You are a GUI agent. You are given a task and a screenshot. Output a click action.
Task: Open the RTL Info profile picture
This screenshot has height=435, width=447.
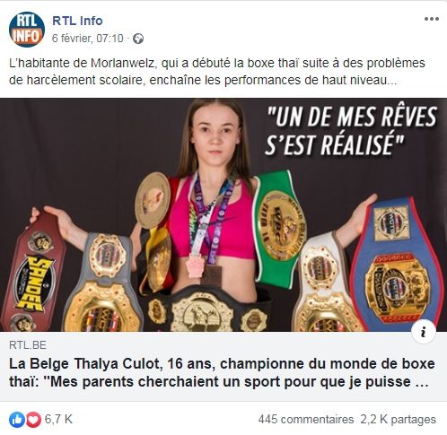(27, 30)
